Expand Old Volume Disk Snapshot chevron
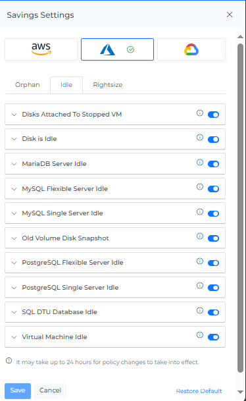Viewport: 246px width, 401px height. (14, 238)
